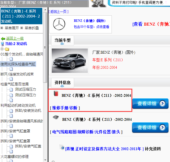Viewport: 170px width, 162px height.
Task: Click document icon beside 拆卸/安装气缸盖
Action: click(x=11, y=146)
